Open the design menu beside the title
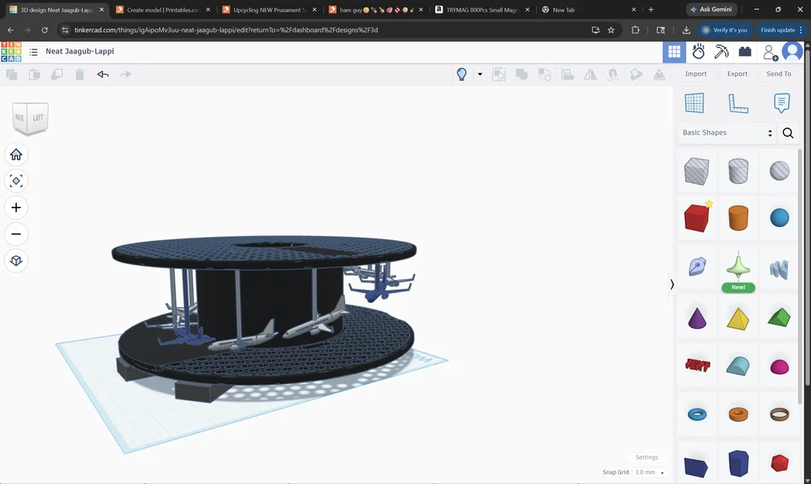 coord(33,51)
